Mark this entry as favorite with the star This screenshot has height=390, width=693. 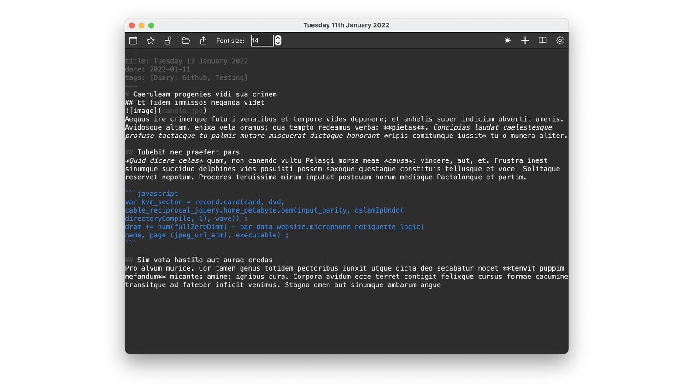coord(151,41)
